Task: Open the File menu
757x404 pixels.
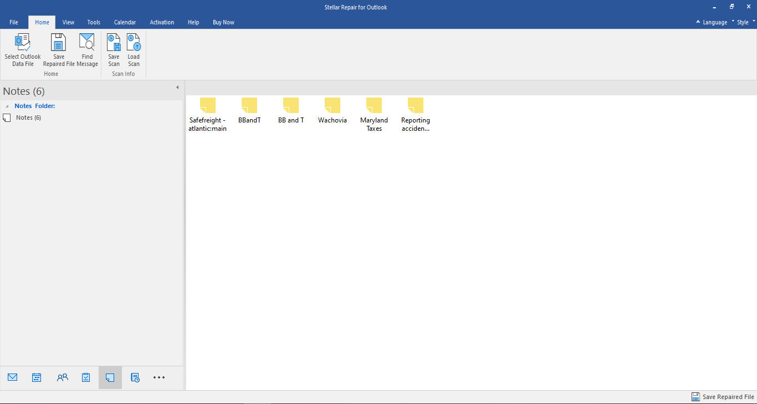Action: coord(14,22)
